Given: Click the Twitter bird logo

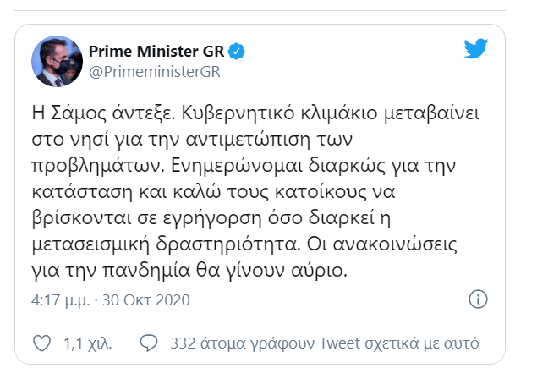Looking at the screenshot, I should 476,50.
